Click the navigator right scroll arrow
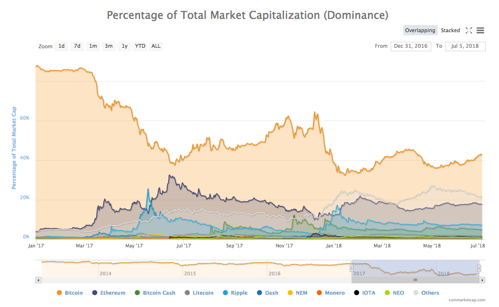The width and height of the screenshot is (499, 307). coord(482,281)
